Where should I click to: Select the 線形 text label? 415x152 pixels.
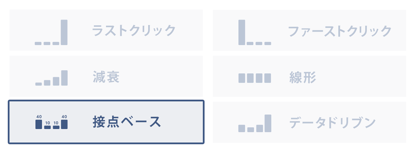click(x=303, y=78)
